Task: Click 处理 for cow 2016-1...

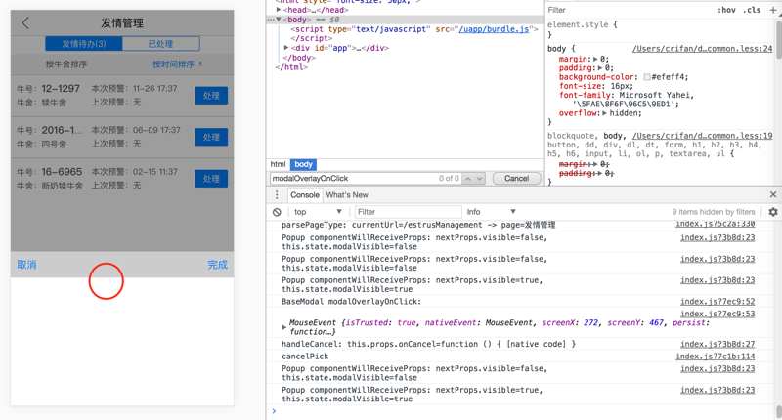Action: pyautogui.click(x=211, y=137)
